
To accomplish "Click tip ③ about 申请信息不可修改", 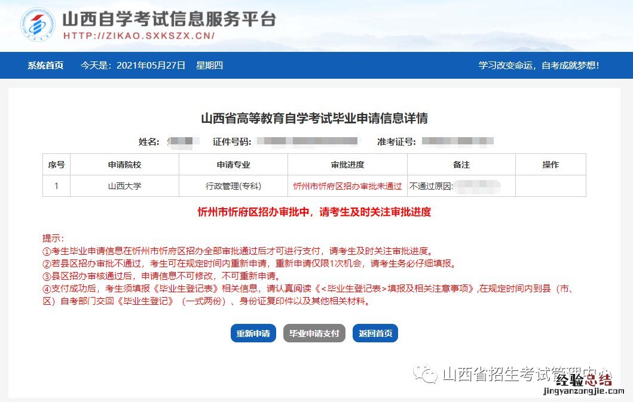I will point(162,276).
